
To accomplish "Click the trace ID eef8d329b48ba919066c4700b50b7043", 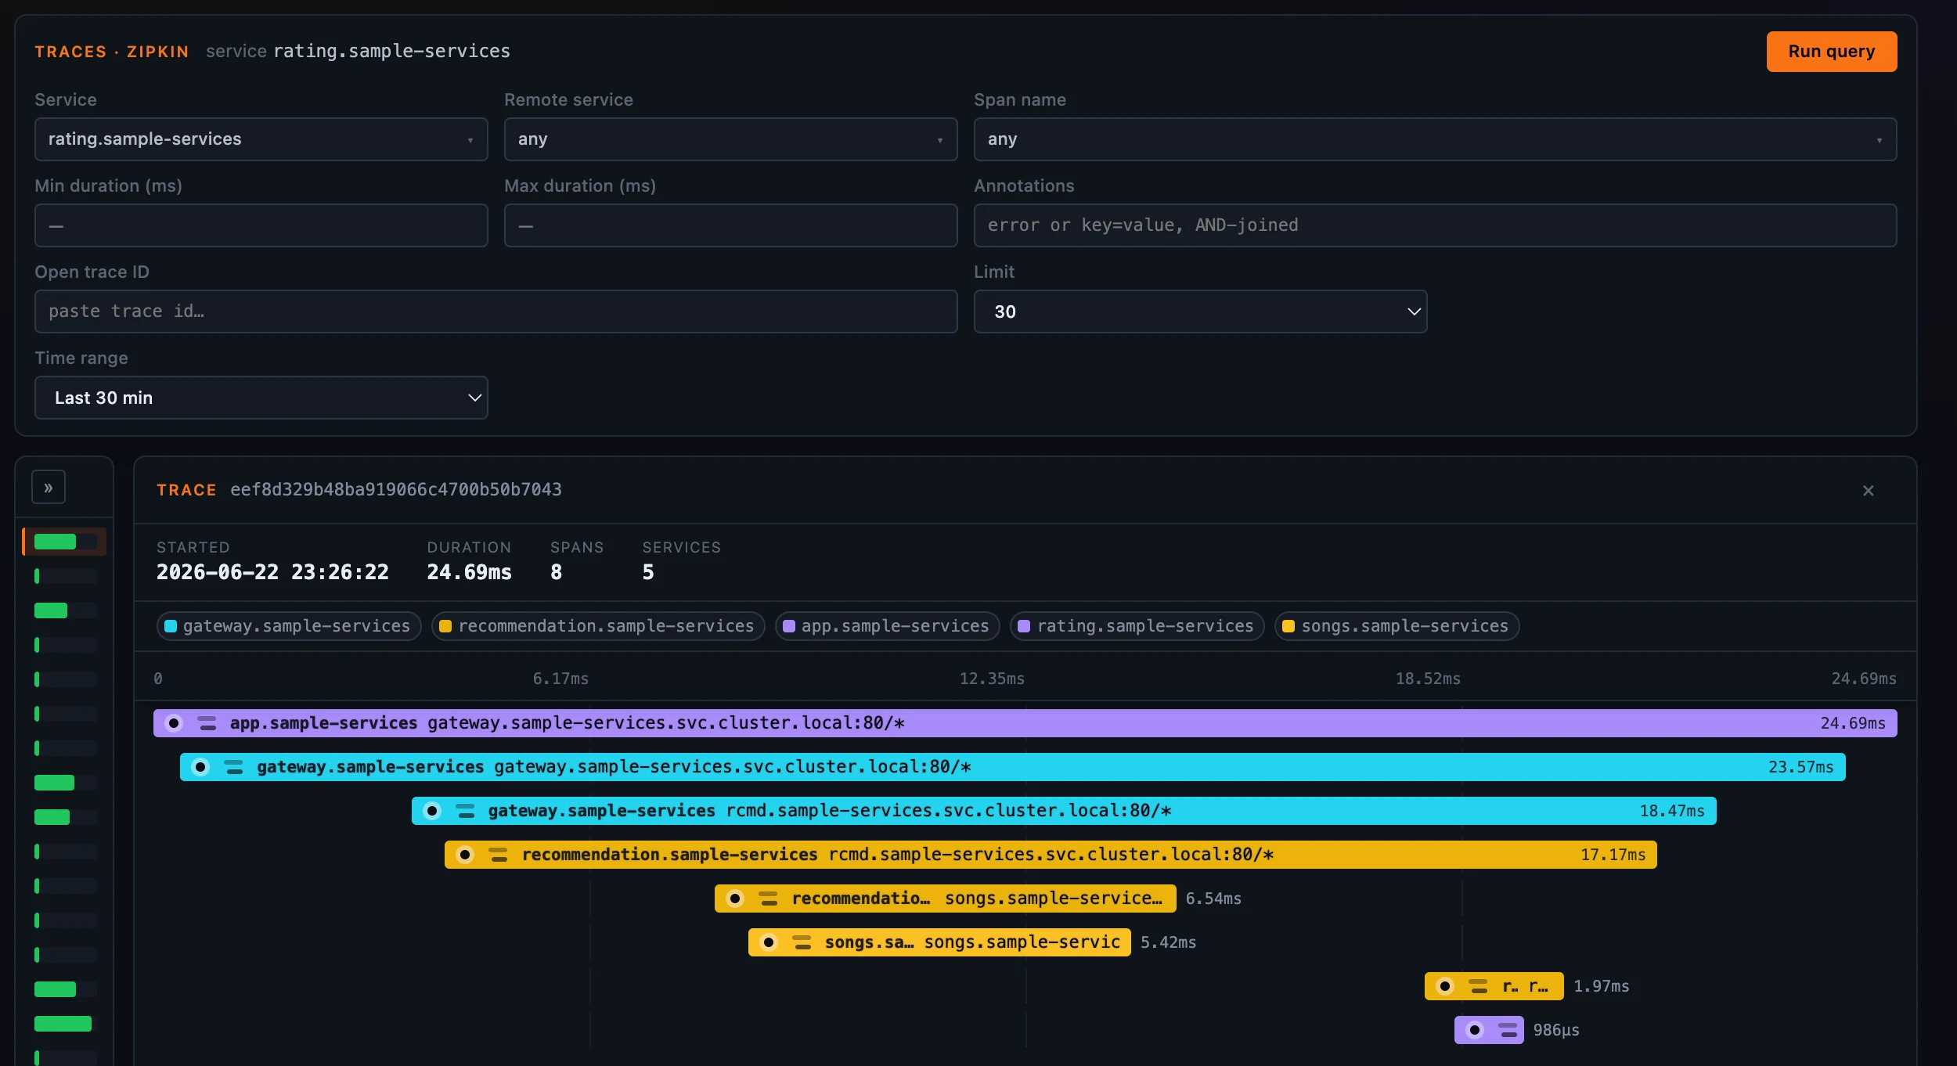I will coord(395,490).
